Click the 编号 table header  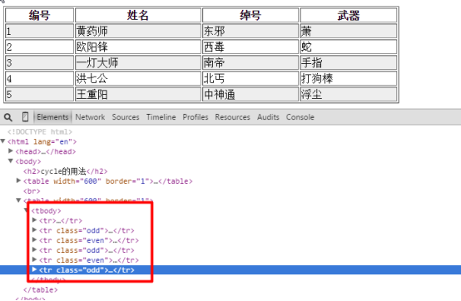click(39, 15)
